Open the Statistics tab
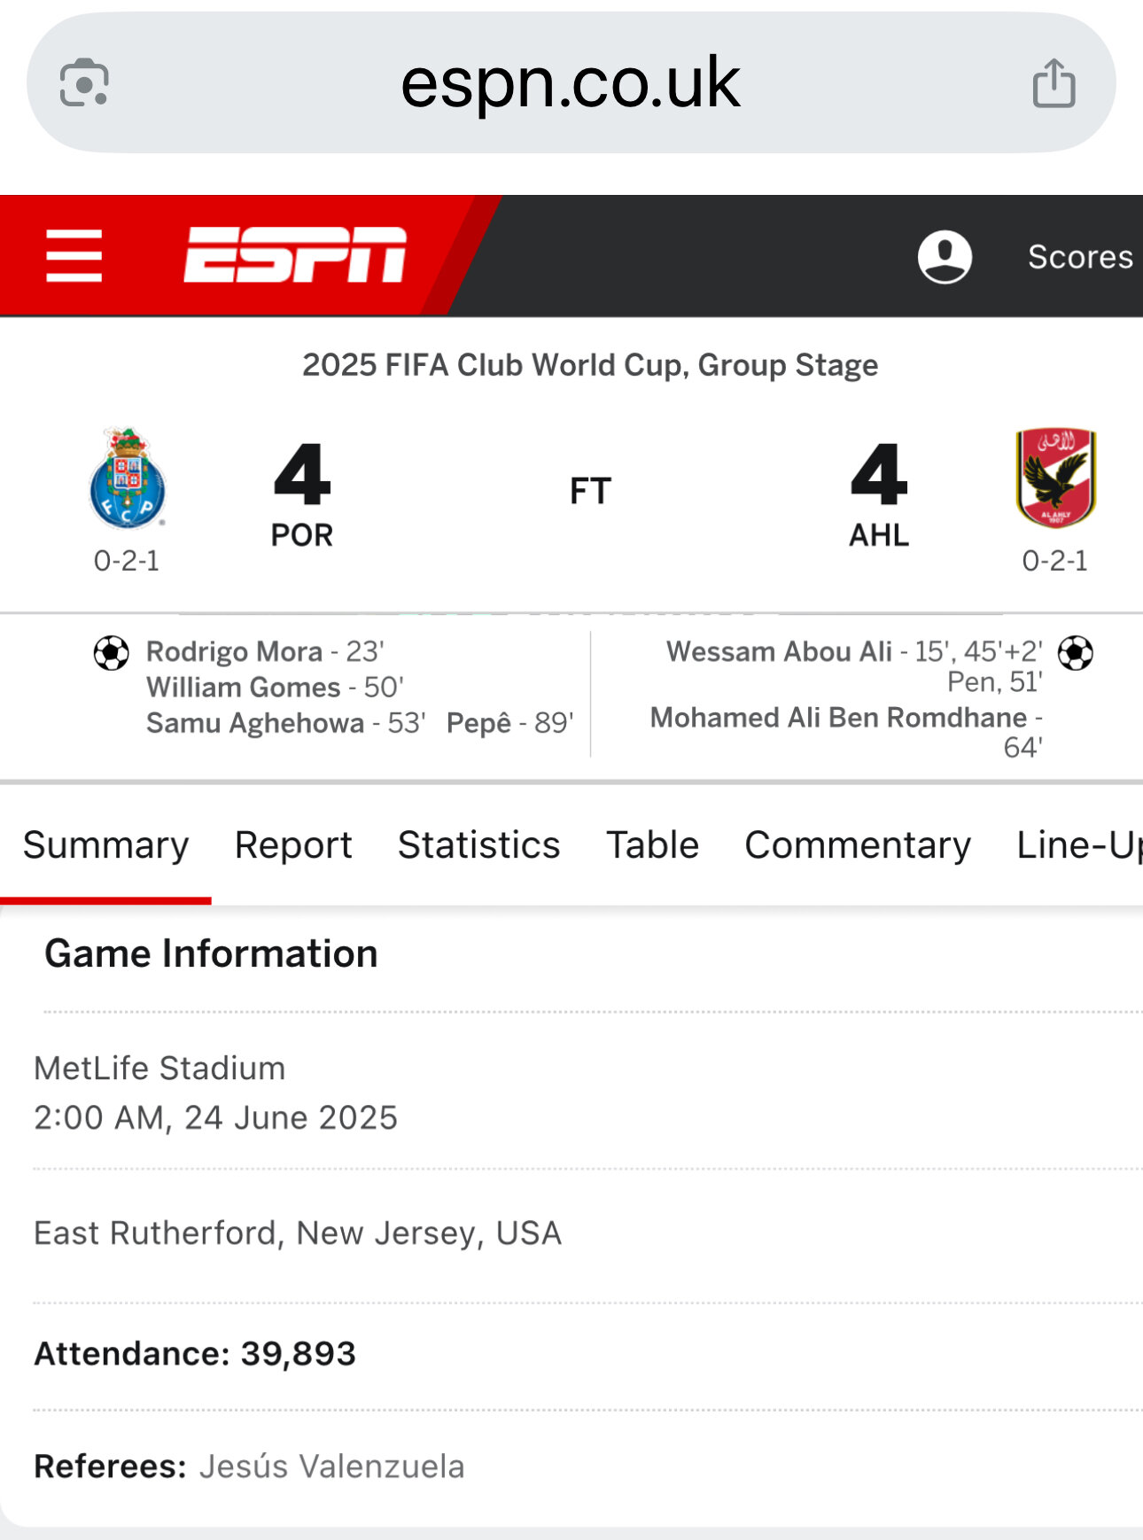 478,845
